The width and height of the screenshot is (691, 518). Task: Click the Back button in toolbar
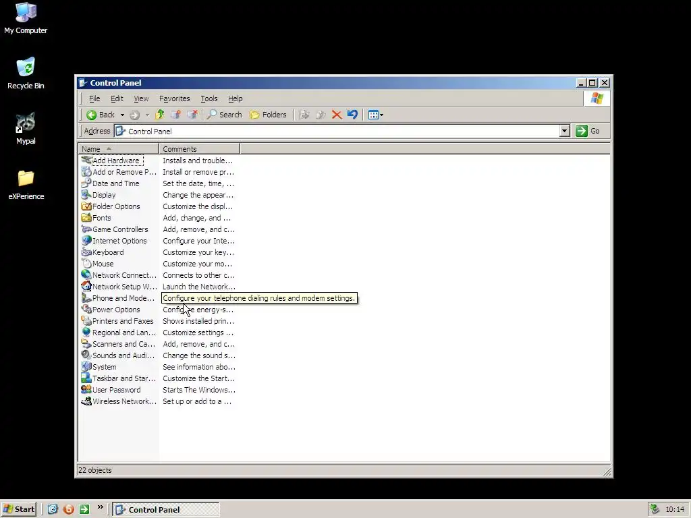(101, 115)
